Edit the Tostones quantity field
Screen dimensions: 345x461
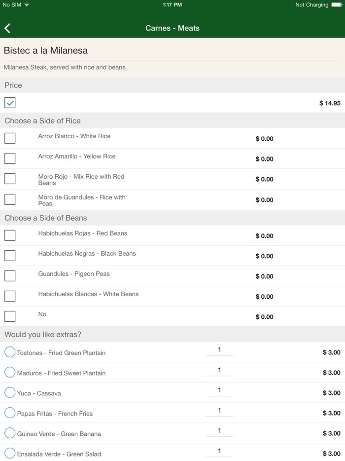[x=219, y=350]
